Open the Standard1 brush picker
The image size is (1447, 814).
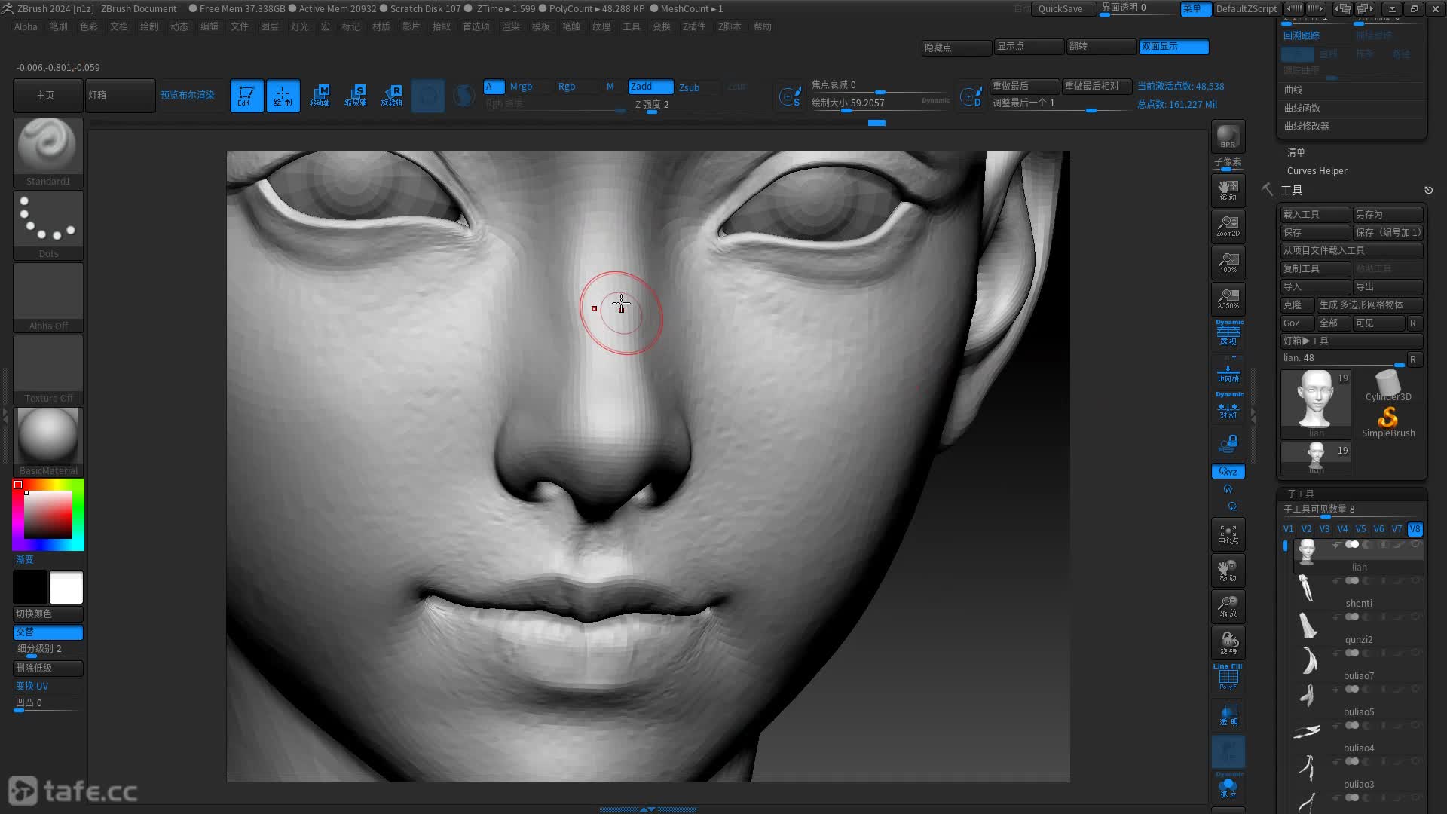click(x=48, y=151)
